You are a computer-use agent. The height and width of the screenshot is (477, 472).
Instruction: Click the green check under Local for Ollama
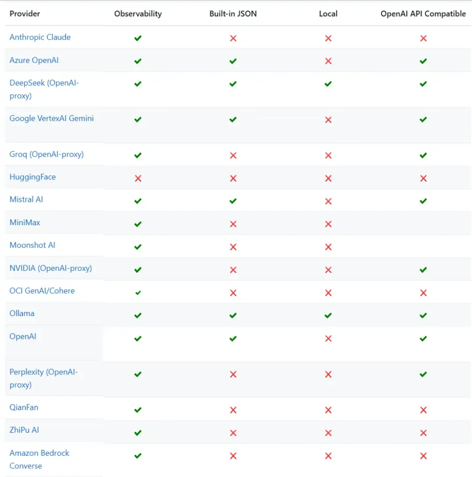point(328,315)
